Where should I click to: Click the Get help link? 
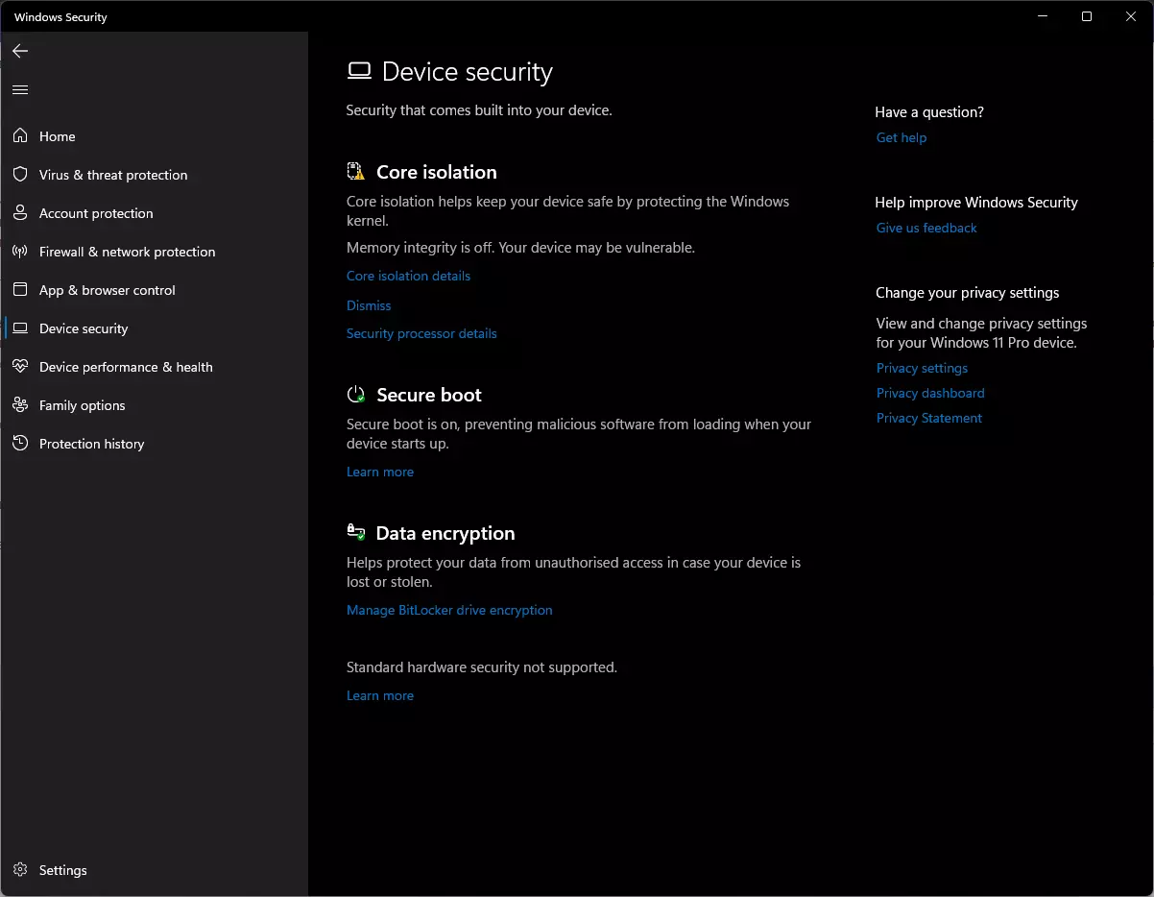point(902,137)
